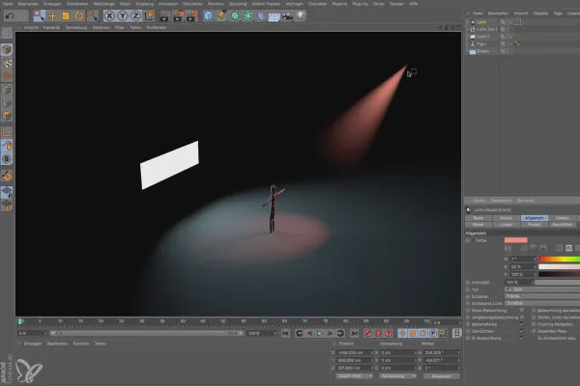Click on the hue H gradient slider
580x386 pixels.
pyautogui.click(x=559, y=259)
